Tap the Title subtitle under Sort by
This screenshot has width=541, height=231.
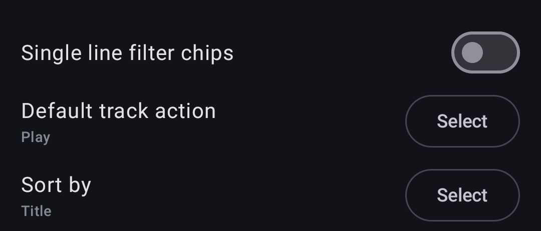36,211
